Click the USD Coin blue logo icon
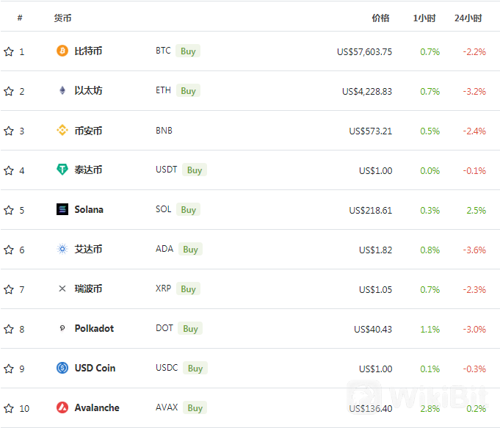 click(x=62, y=368)
